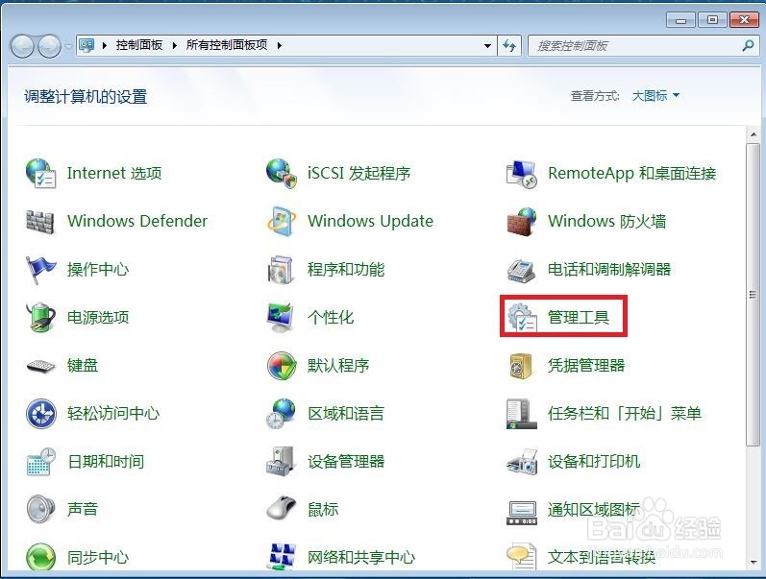The image size is (766, 579).
Task: Open the 声音 speaker icon
Action: 40,509
